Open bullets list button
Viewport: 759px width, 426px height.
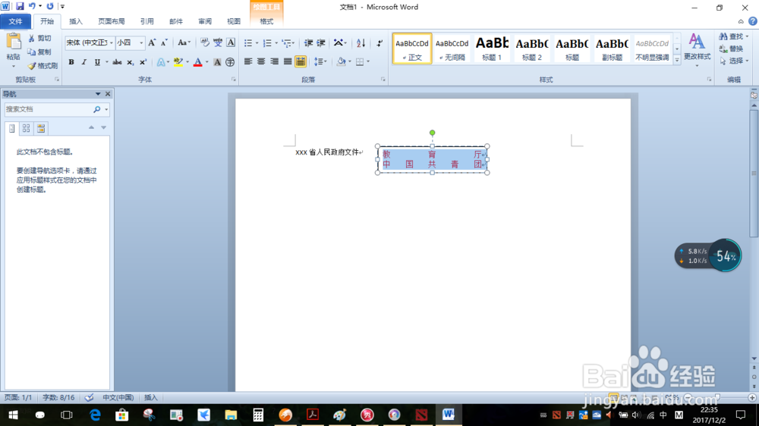coord(248,43)
